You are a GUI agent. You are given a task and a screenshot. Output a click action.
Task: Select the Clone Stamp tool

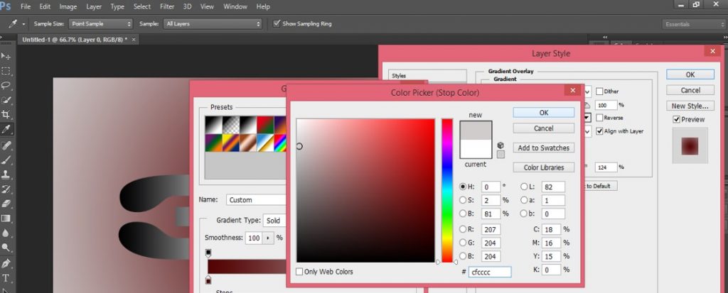pyautogui.click(x=6, y=175)
